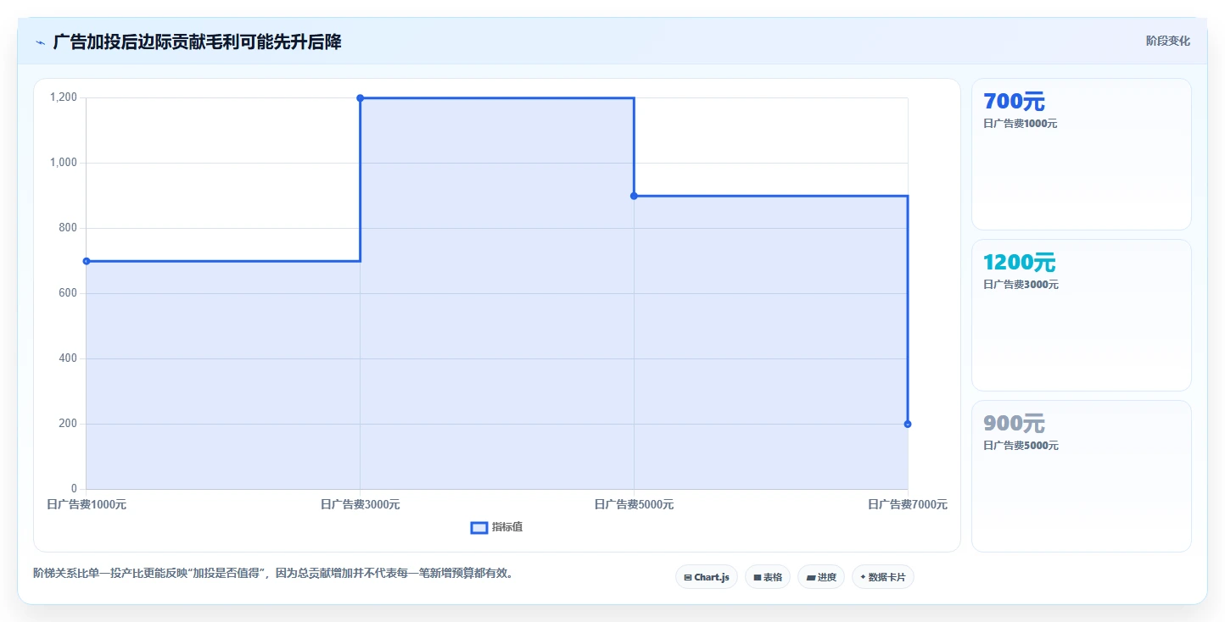
Task: Click the x-axis label 日广告费5000元
Action: click(634, 505)
